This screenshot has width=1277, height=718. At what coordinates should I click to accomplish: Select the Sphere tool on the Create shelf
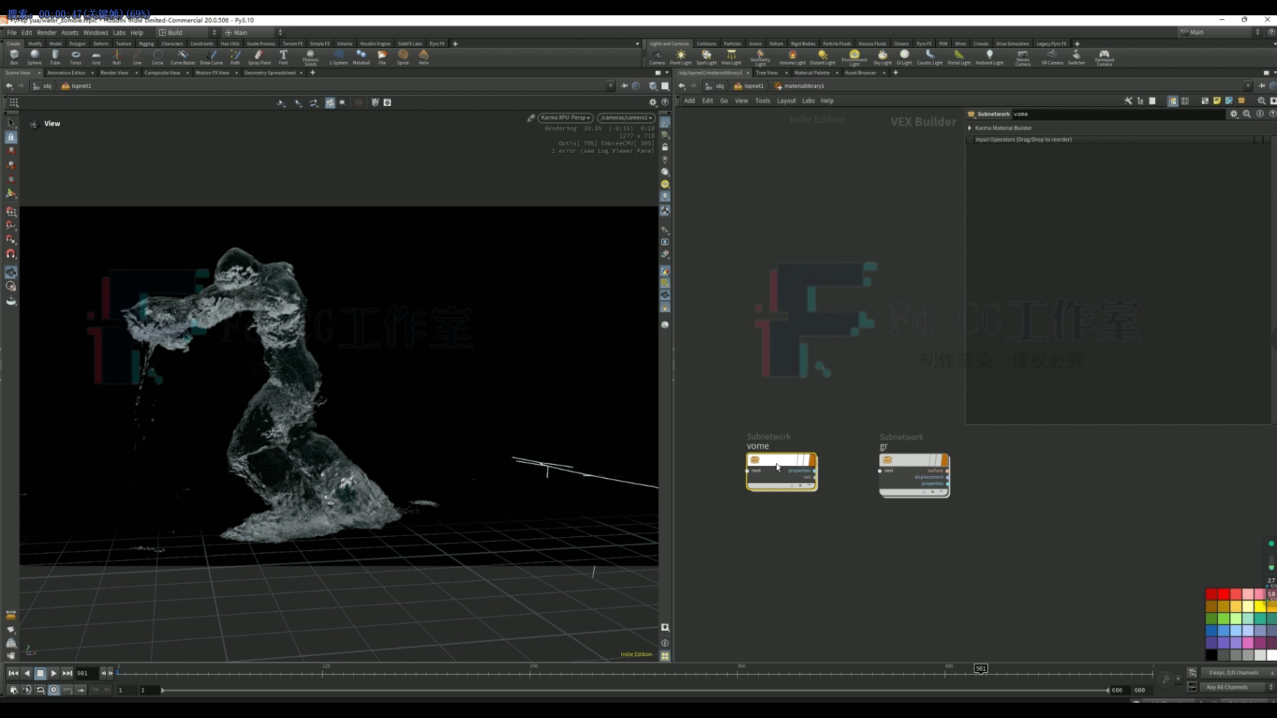coord(35,56)
